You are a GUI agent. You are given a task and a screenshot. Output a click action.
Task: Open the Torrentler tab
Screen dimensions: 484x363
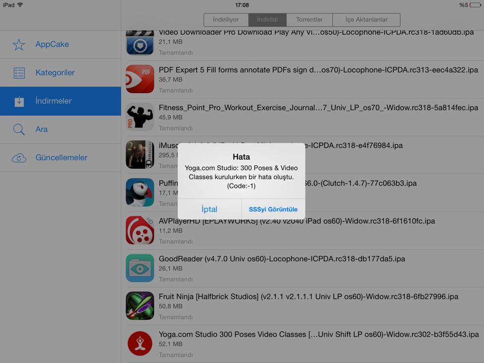(309, 20)
